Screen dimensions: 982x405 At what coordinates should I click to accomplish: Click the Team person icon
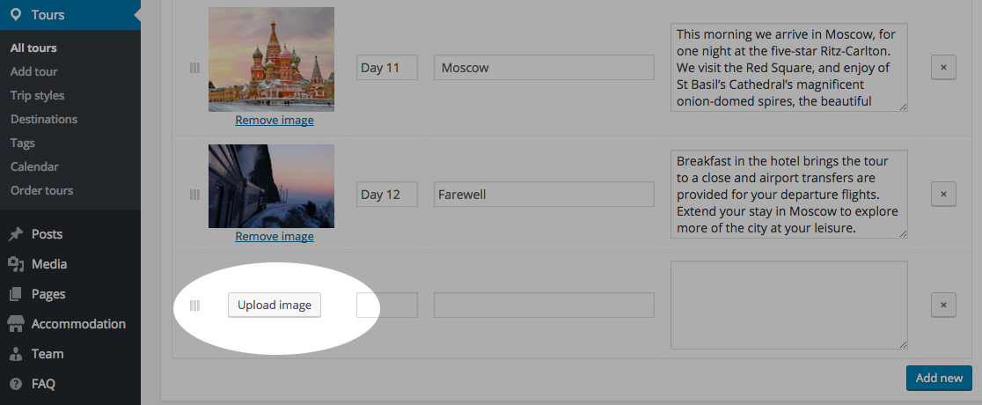coord(15,354)
